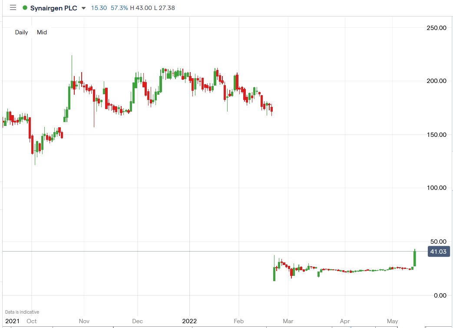Select the 41.03 current price label
This screenshot has width=453, height=328.
click(x=439, y=251)
